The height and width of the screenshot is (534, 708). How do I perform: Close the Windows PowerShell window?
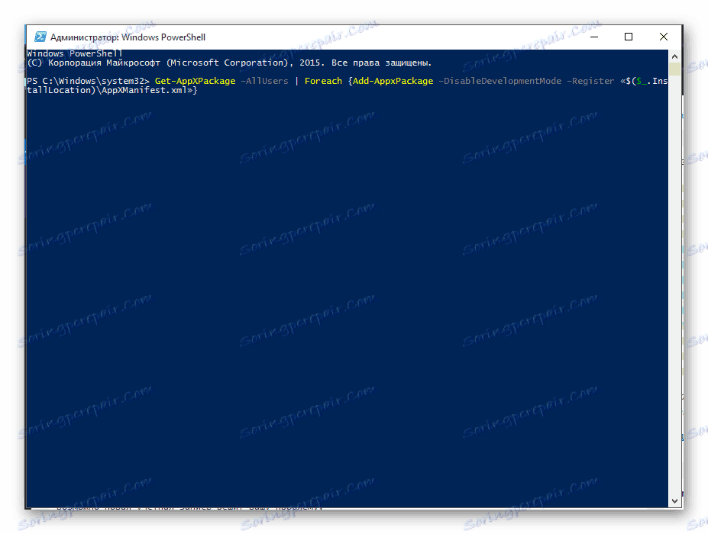pyautogui.click(x=663, y=37)
